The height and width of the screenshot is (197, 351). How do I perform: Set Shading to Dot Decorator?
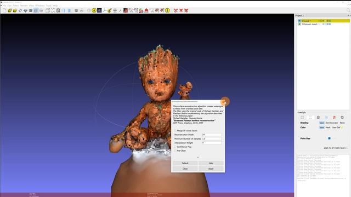coord(332,123)
